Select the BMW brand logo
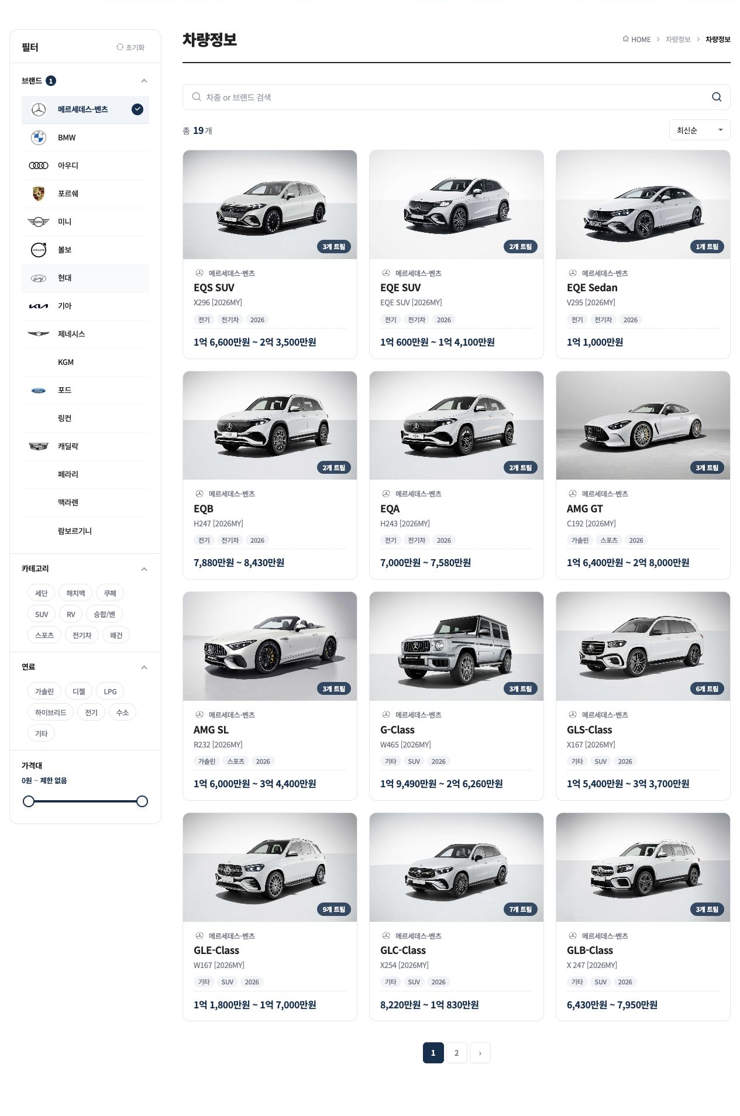740x1116 pixels. click(x=39, y=137)
